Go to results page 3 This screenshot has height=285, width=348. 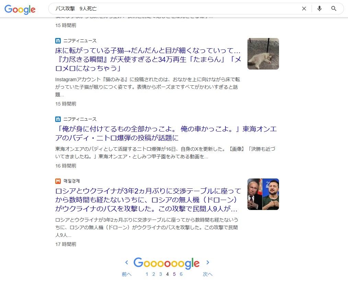click(161, 274)
